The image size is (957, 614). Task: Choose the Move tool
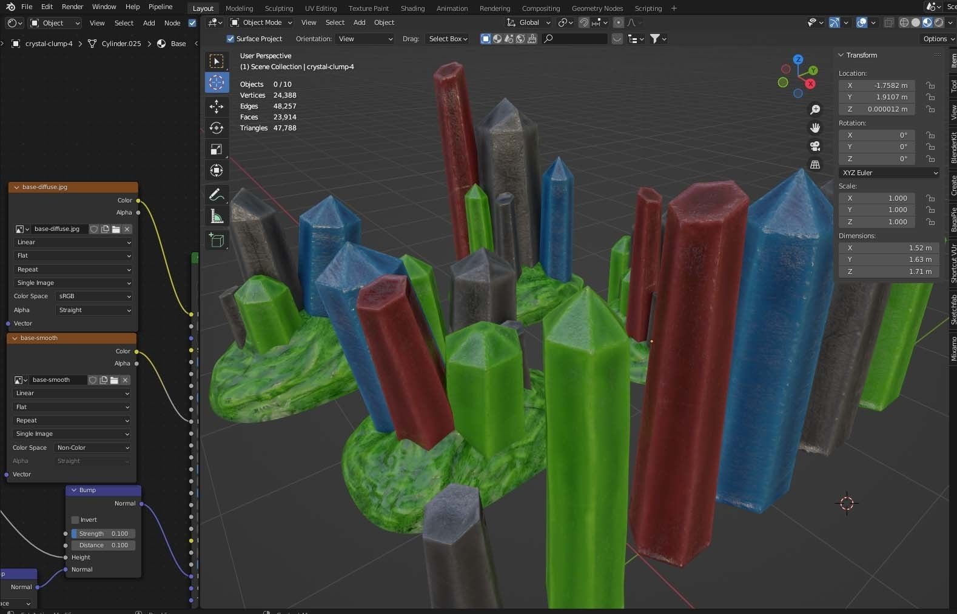(x=217, y=107)
